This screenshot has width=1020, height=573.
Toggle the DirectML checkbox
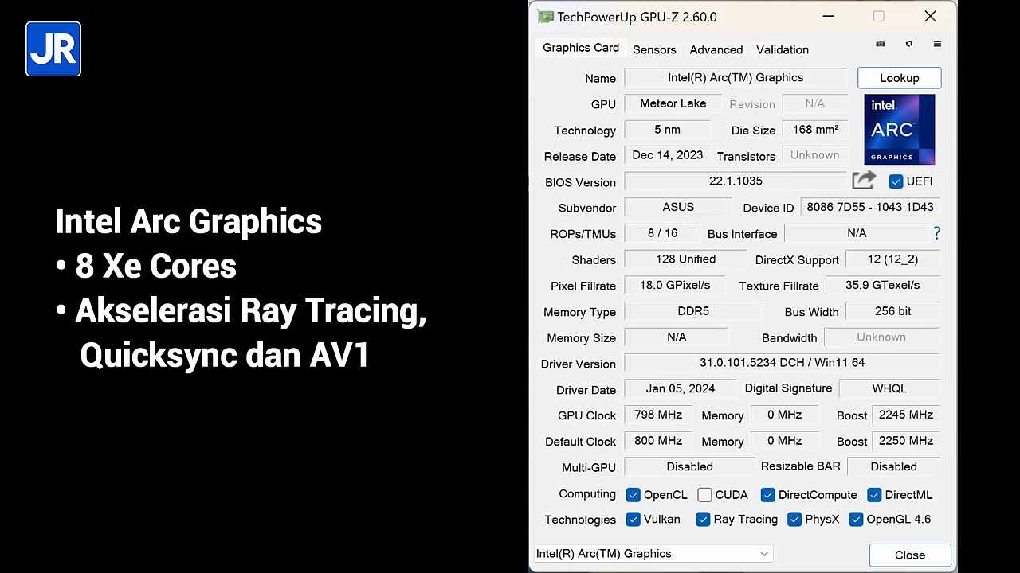[x=874, y=495]
